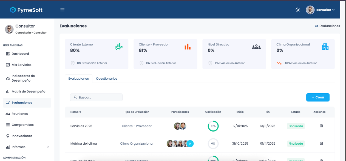Switch to the Cuestionarios tab

coord(106,79)
